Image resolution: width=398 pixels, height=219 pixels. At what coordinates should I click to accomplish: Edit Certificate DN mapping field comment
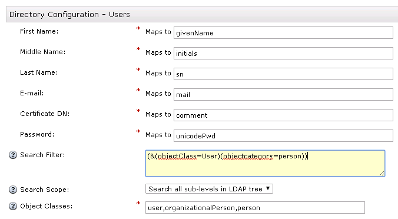coord(283,115)
